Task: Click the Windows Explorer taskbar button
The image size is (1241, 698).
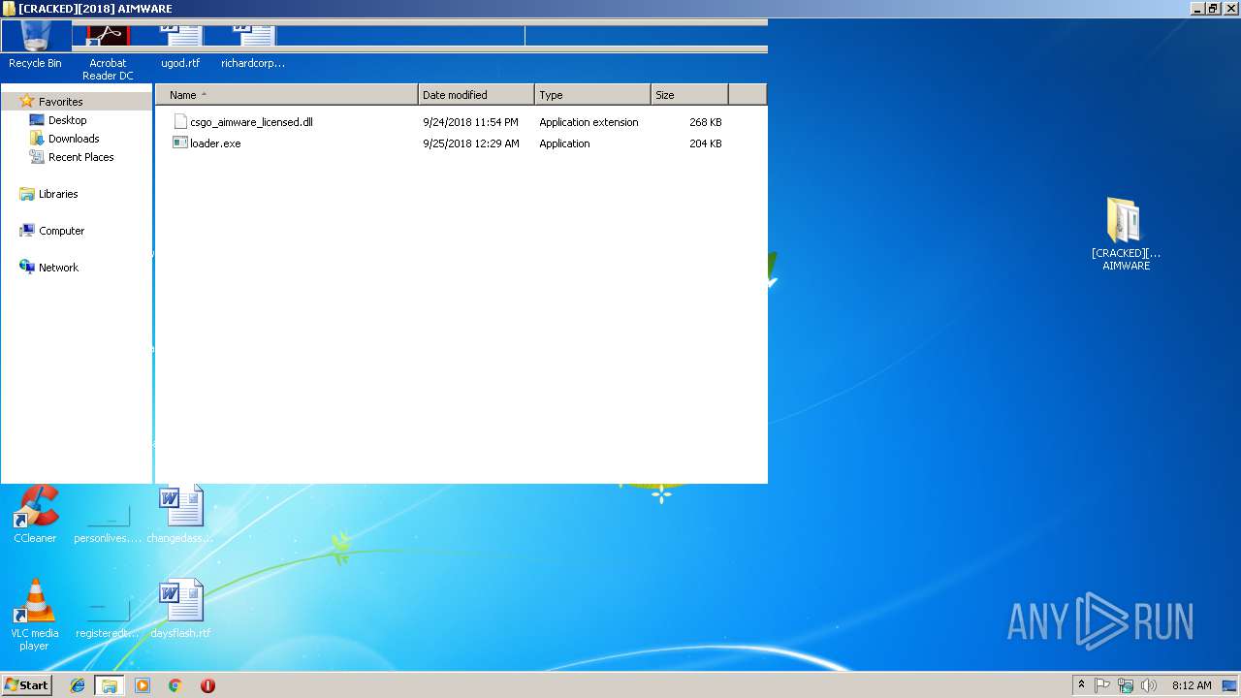Action: 110,685
